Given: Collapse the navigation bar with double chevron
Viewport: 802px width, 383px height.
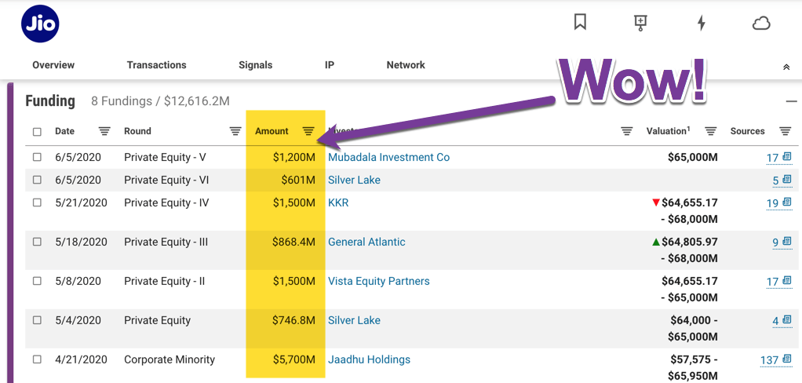Looking at the screenshot, I should (786, 67).
